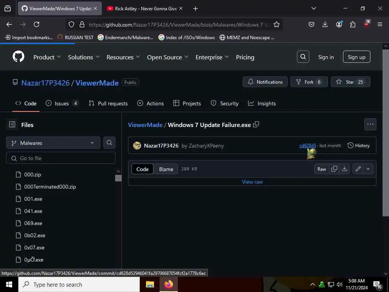Image resolution: width=389 pixels, height=292 pixels.
Task: Click the Sign in link
Action: pyautogui.click(x=326, y=57)
